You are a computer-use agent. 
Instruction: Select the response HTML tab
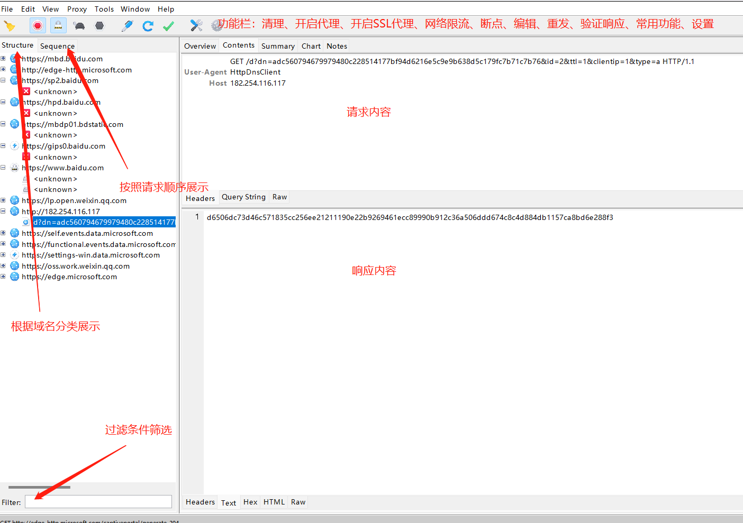pos(274,502)
